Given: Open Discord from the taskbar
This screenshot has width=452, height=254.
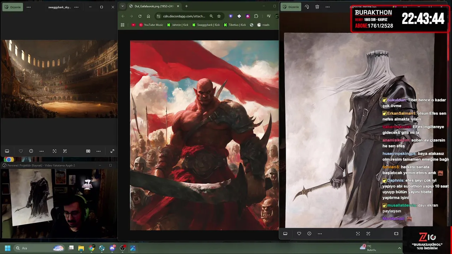Looking at the screenshot, I should tap(112, 248).
